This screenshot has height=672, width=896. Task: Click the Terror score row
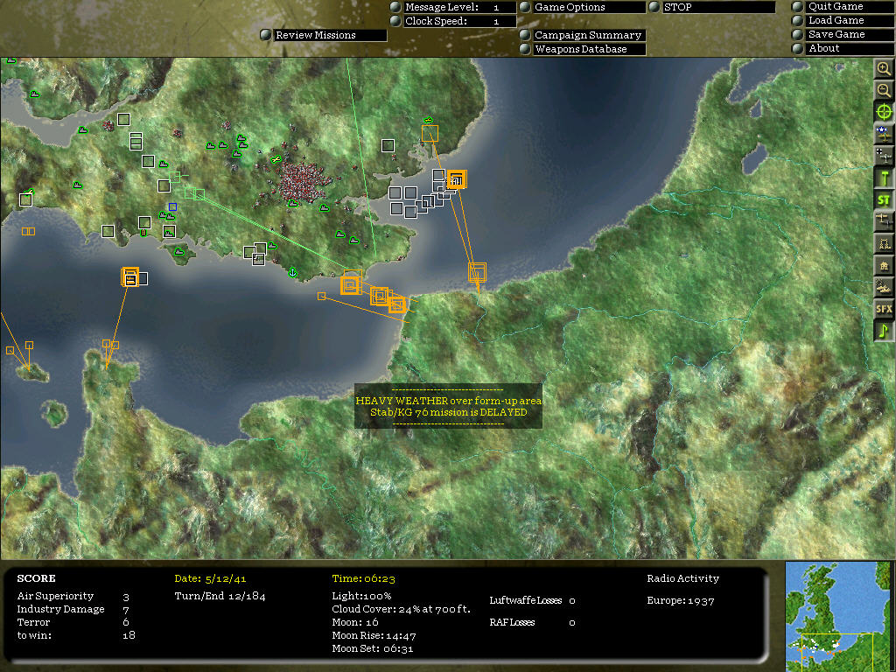click(x=73, y=622)
